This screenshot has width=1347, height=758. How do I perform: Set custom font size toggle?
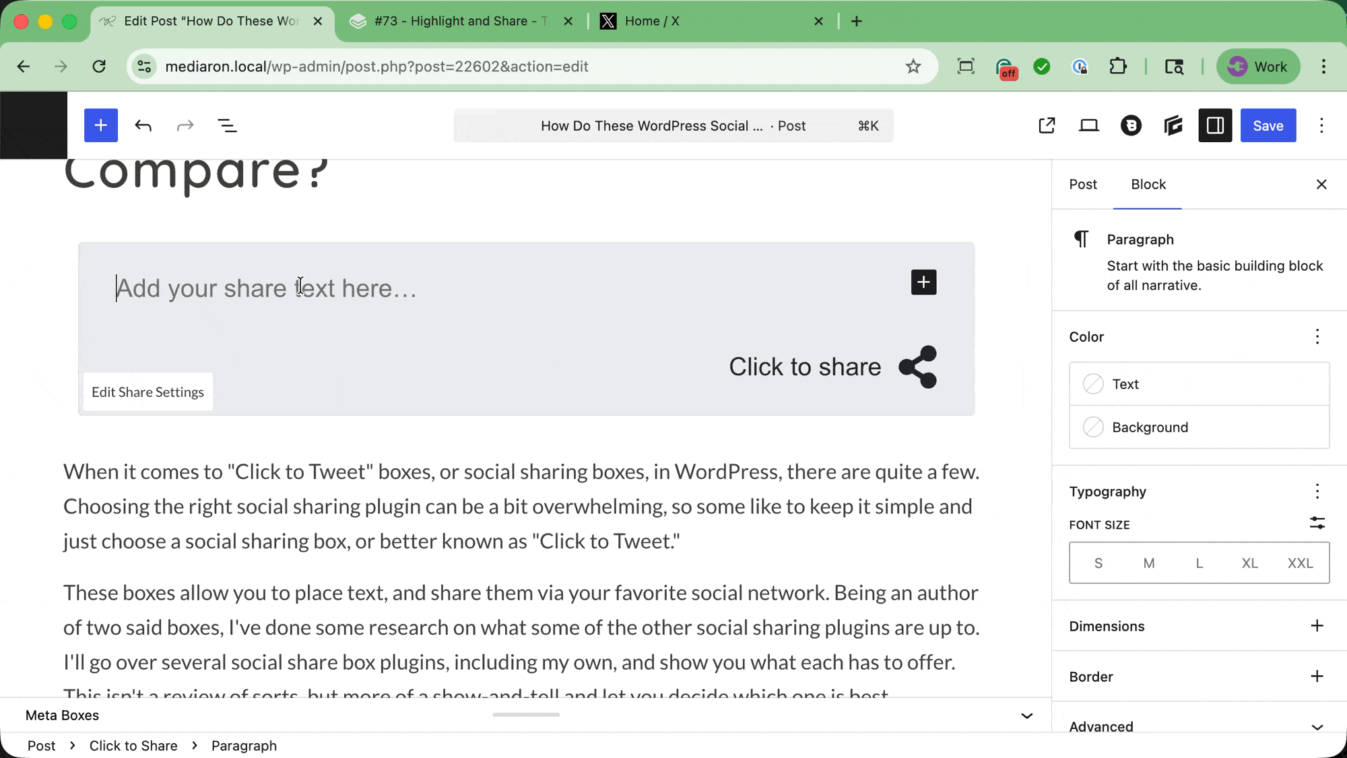[x=1317, y=523]
